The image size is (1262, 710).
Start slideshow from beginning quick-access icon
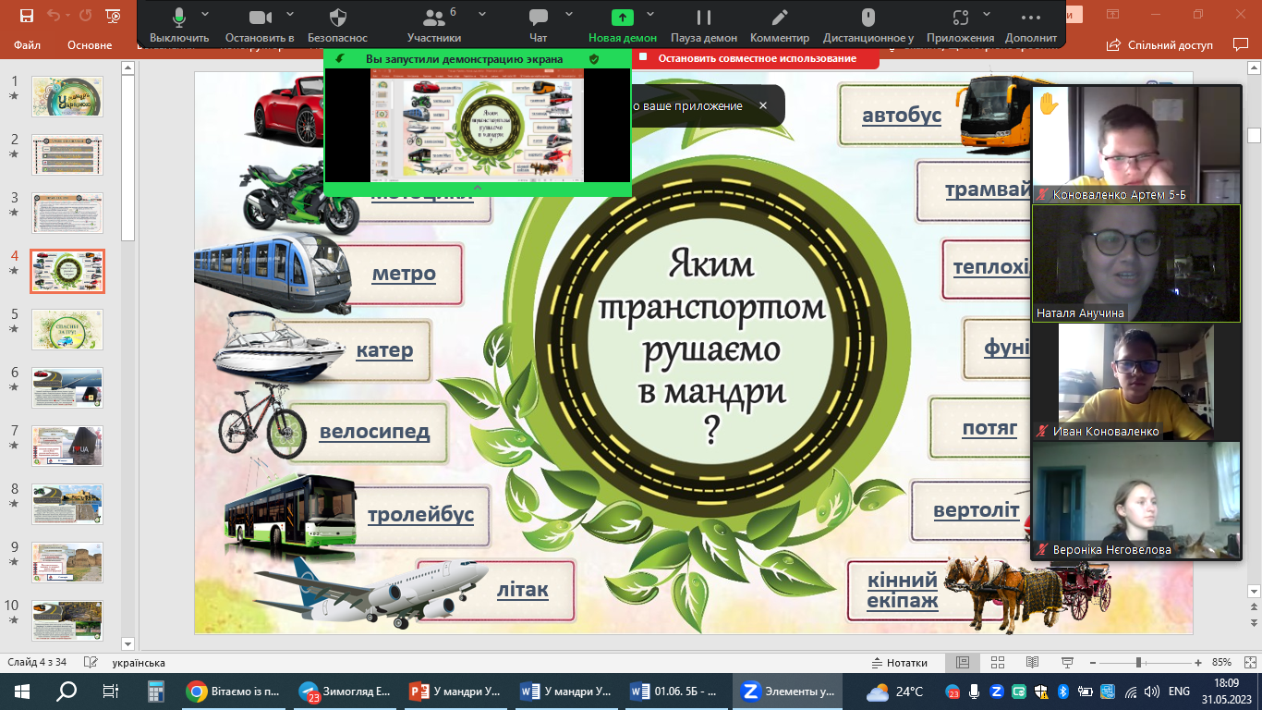coord(113,16)
